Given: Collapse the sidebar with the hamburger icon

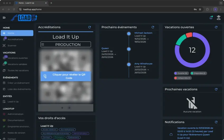Looking at the screenshot, I should click(x=4, y=18).
